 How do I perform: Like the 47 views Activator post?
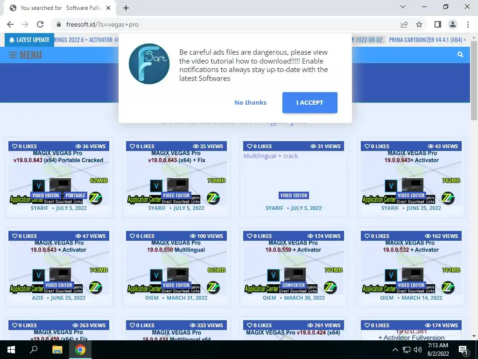pos(24,236)
